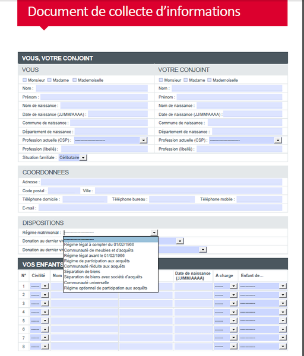Viewport: 304px width, 356px height.
Task: Click Profession (libellé) field under VOUS
Action: click(x=104, y=149)
